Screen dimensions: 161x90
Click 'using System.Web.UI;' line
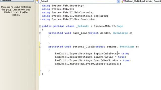[58, 9]
